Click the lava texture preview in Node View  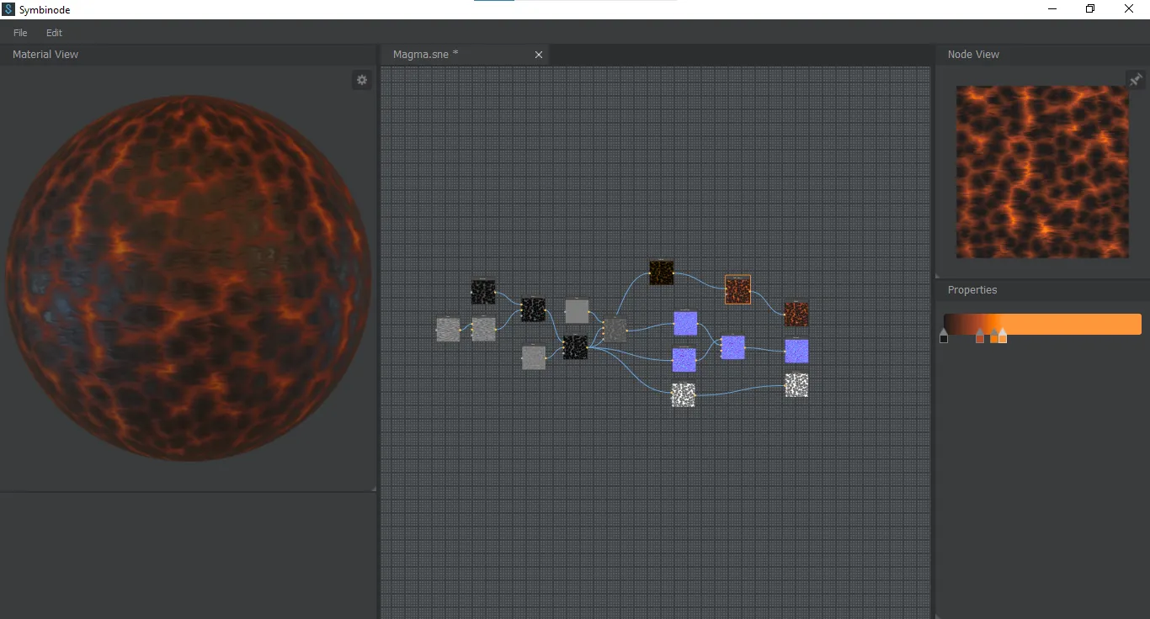1042,172
